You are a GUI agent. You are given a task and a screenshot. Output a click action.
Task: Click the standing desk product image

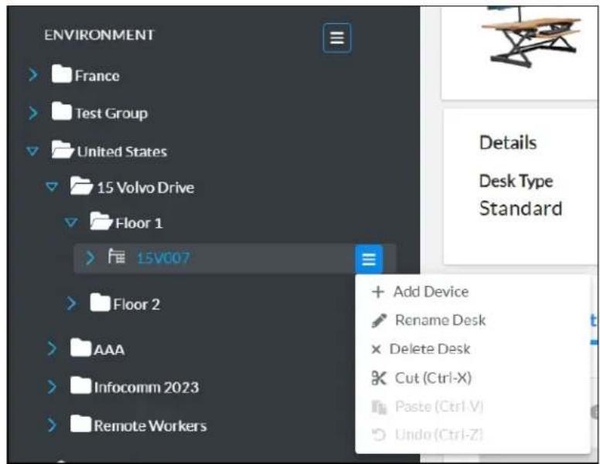coord(534,39)
